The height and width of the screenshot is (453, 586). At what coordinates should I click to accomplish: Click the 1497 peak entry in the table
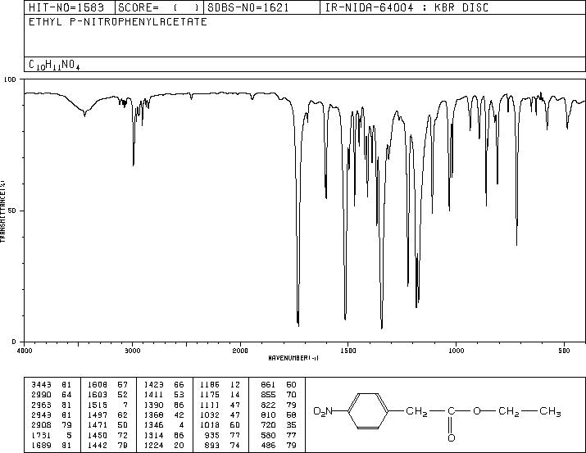107,414
